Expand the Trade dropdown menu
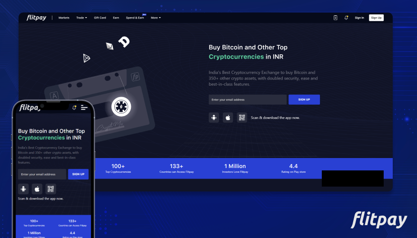 tap(82, 18)
